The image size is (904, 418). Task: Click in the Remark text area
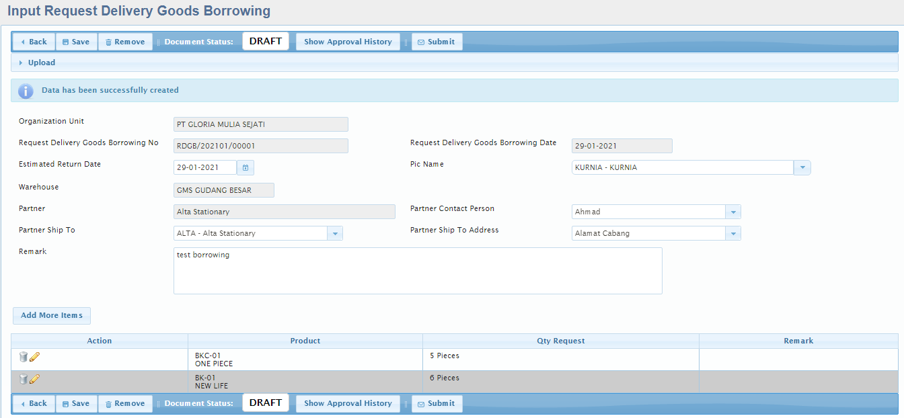418,271
